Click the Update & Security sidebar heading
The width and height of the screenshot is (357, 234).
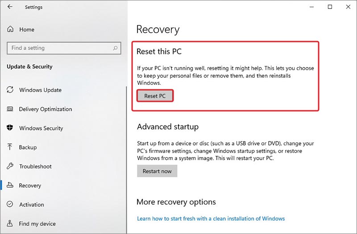[29, 67]
